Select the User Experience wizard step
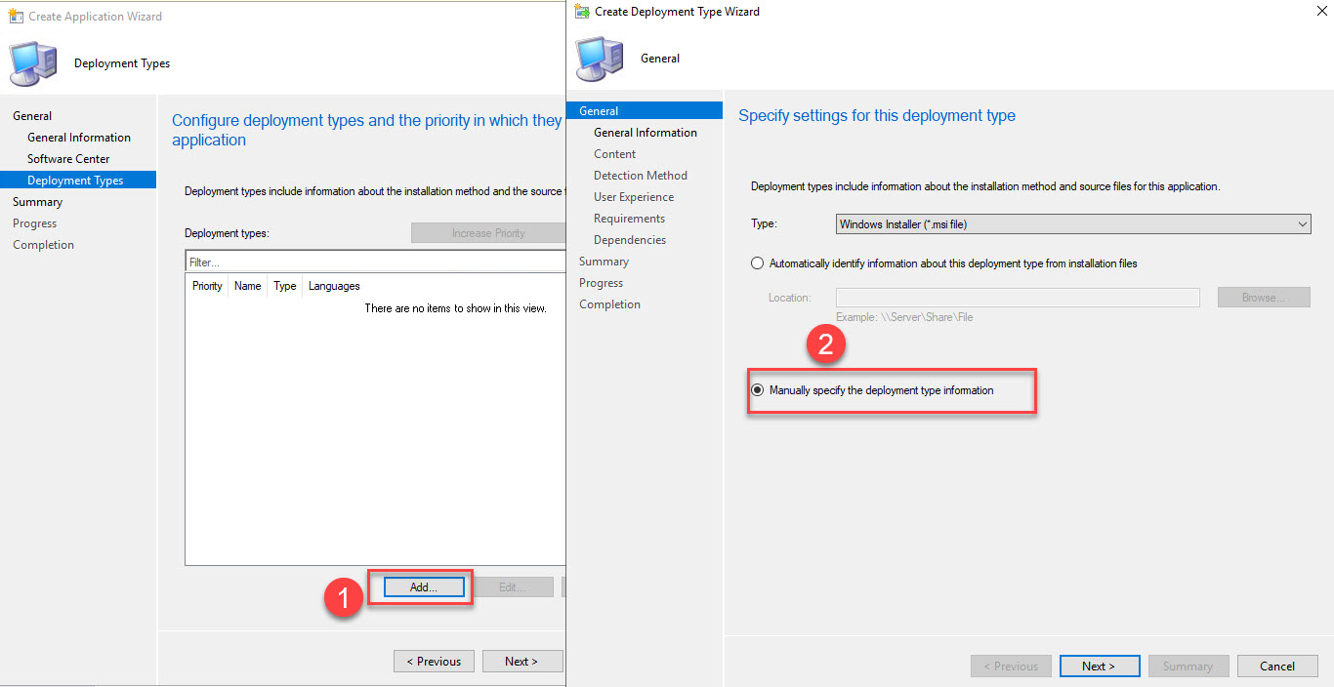Viewport: 1334px width, 687px height. [x=634, y=196]
